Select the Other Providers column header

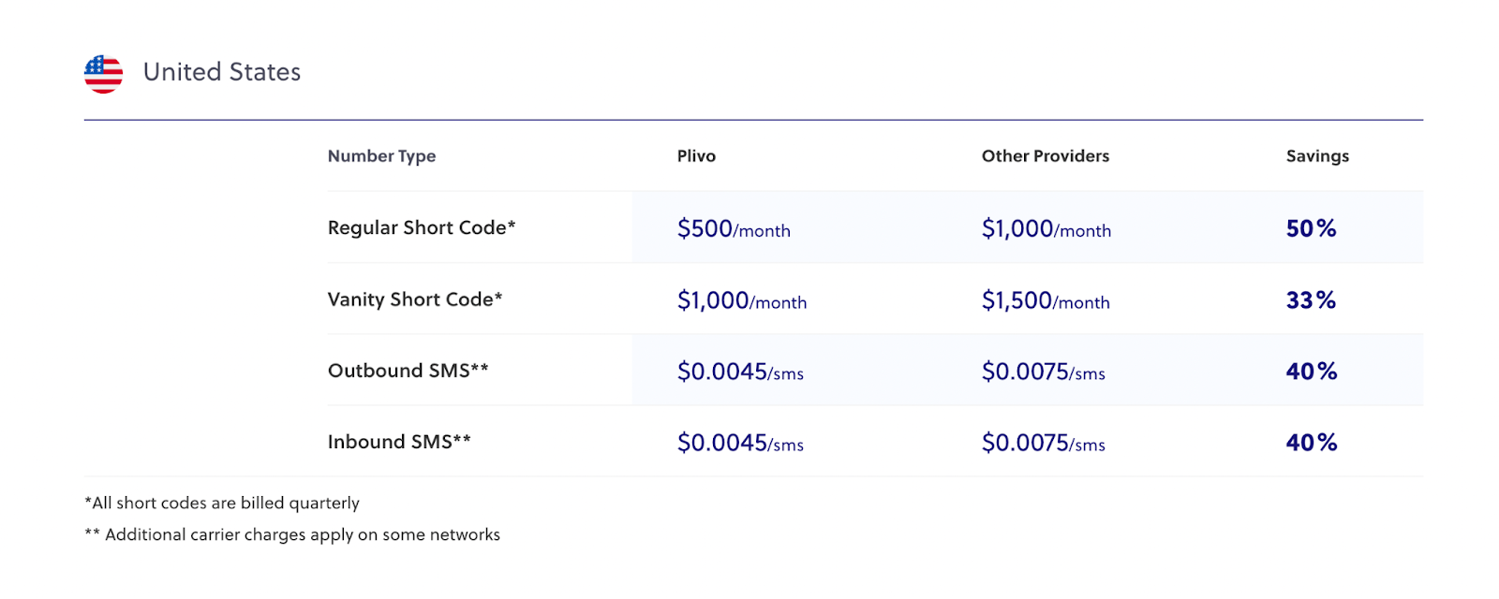click(1045, 156)
